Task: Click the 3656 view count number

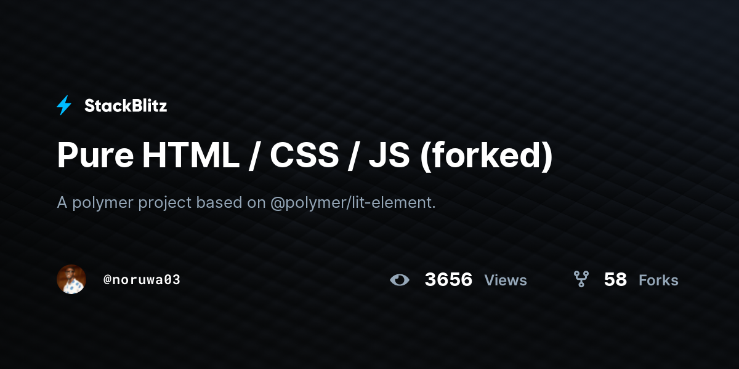Action: click(448, 280)
